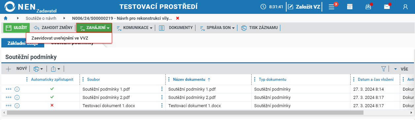Click the home icon in breadcrumb
The height and width of the screenshot is (120, 415).
(6, 18)
